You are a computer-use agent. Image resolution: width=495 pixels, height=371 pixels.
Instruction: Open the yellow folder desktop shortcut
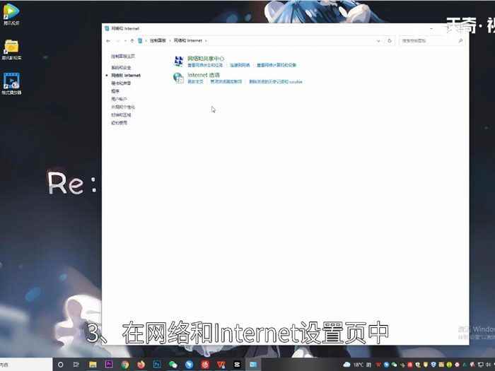(11, 50)
